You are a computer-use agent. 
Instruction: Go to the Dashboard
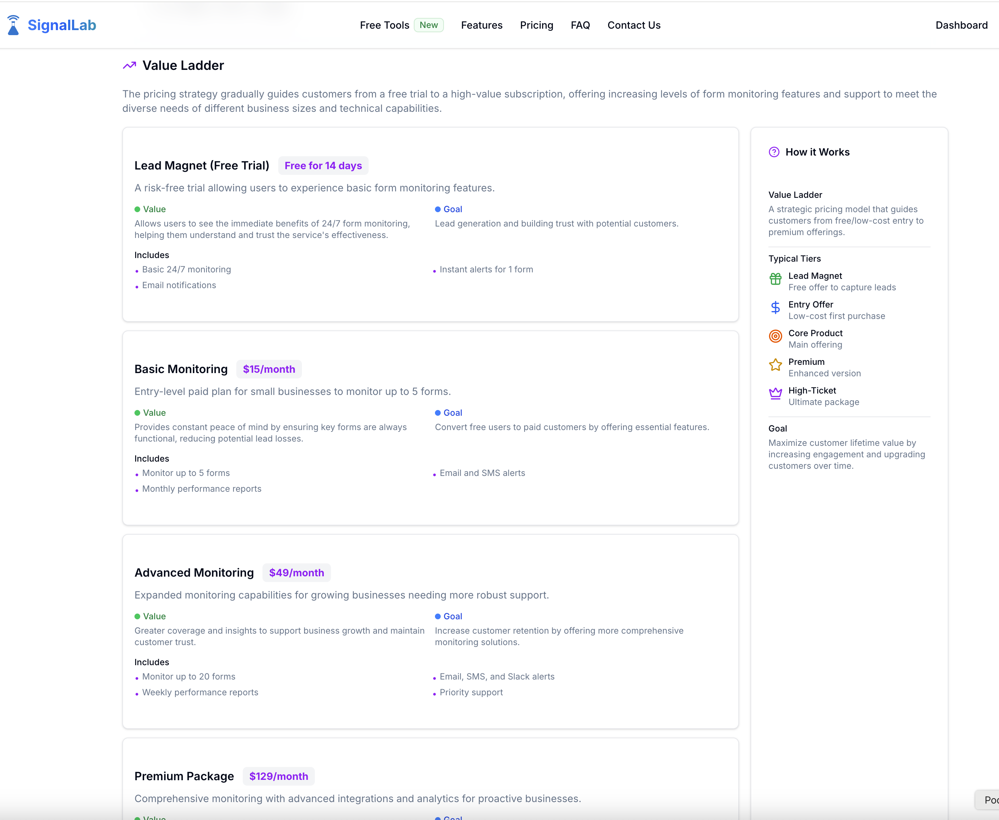(962, 25)
